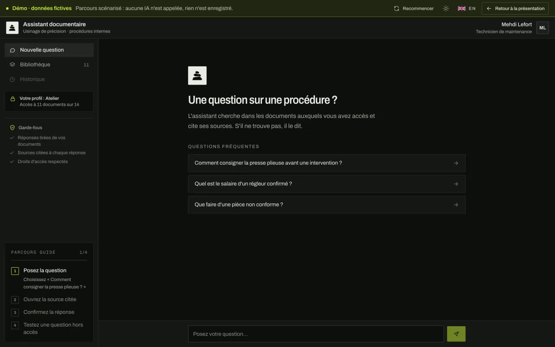Click the Historique clock icon
This screenshot has height=347, width=555.
[x=13, y=79]
